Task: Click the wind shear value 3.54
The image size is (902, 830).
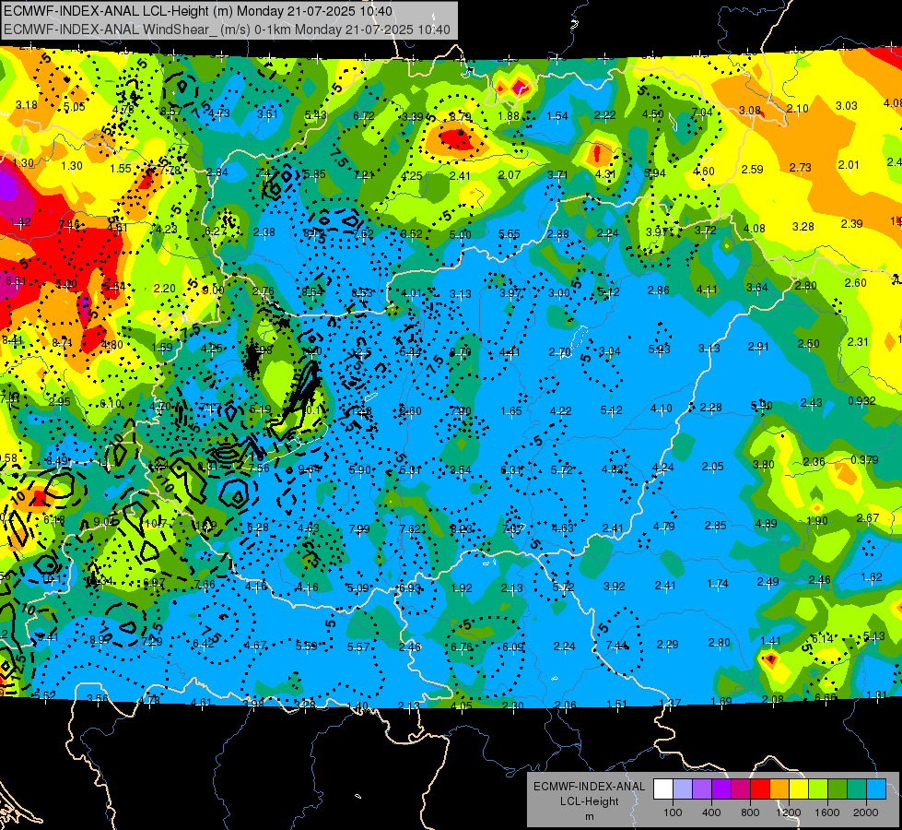Action: coord(460,470)
